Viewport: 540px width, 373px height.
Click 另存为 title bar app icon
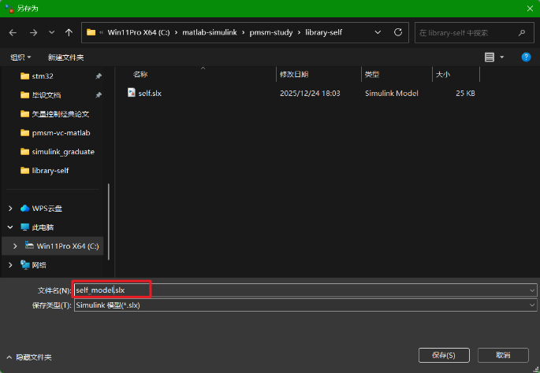point(9,9)
